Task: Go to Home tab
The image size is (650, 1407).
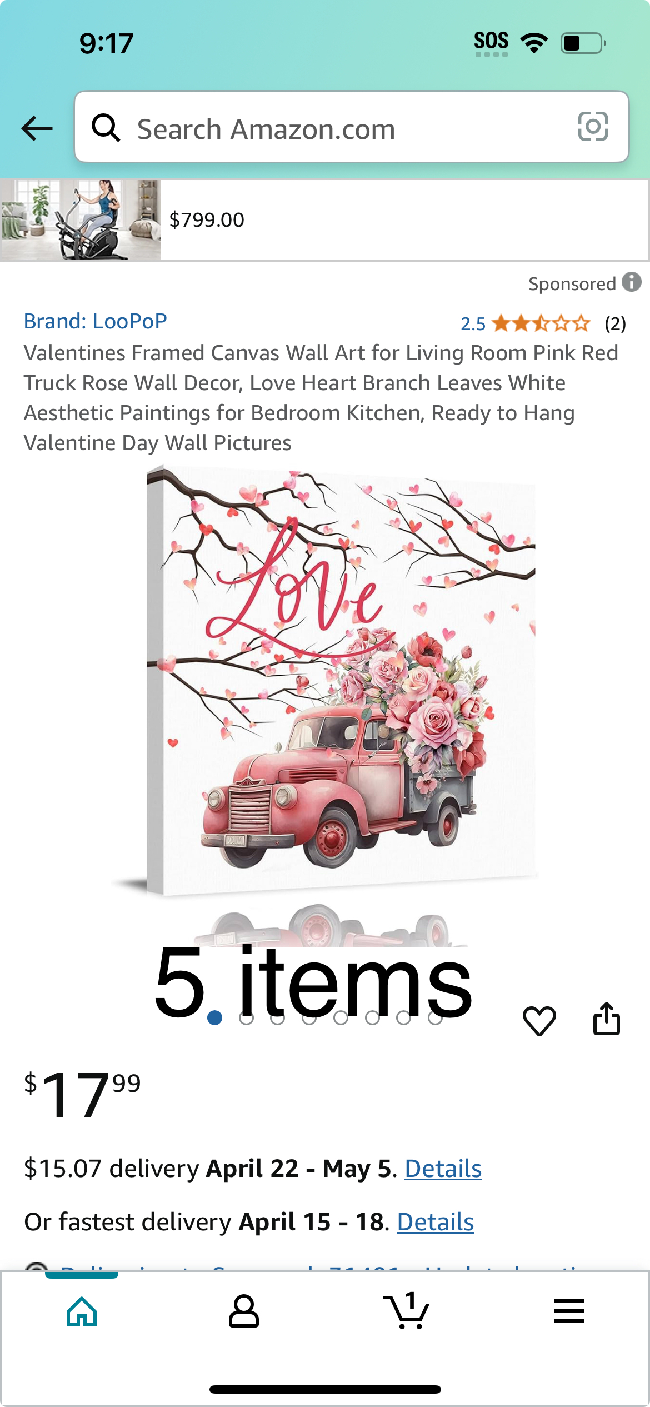Action: click(x=82, y=1311)
